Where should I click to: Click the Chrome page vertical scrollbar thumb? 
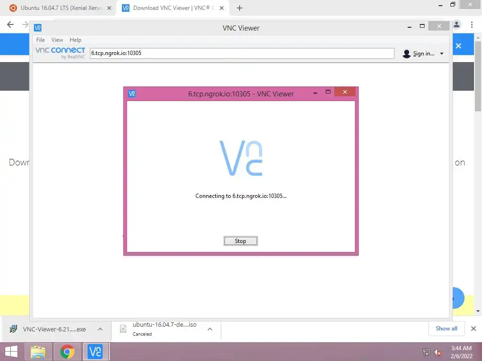(478, 76)
